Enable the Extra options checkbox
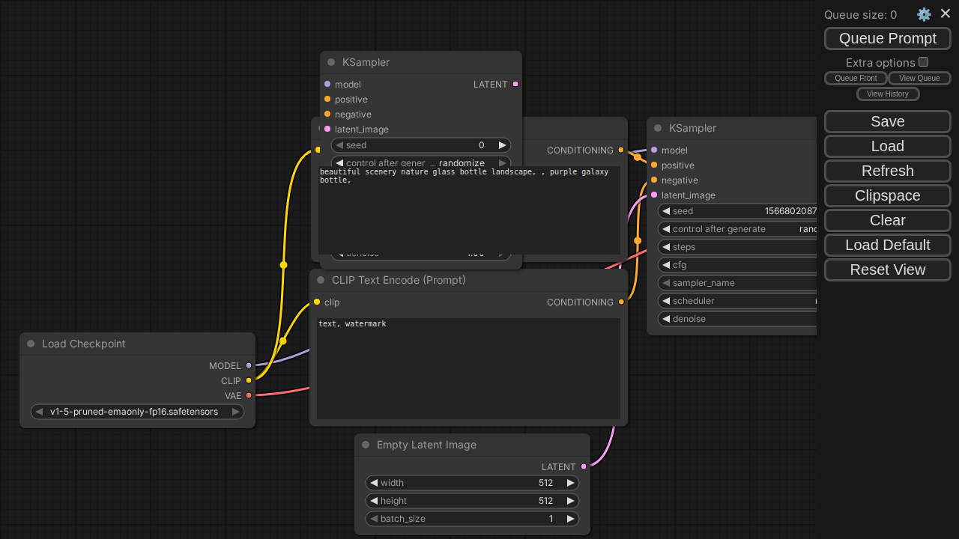The width and height of the screenshot is (959, 539). (x=924, y=62)
